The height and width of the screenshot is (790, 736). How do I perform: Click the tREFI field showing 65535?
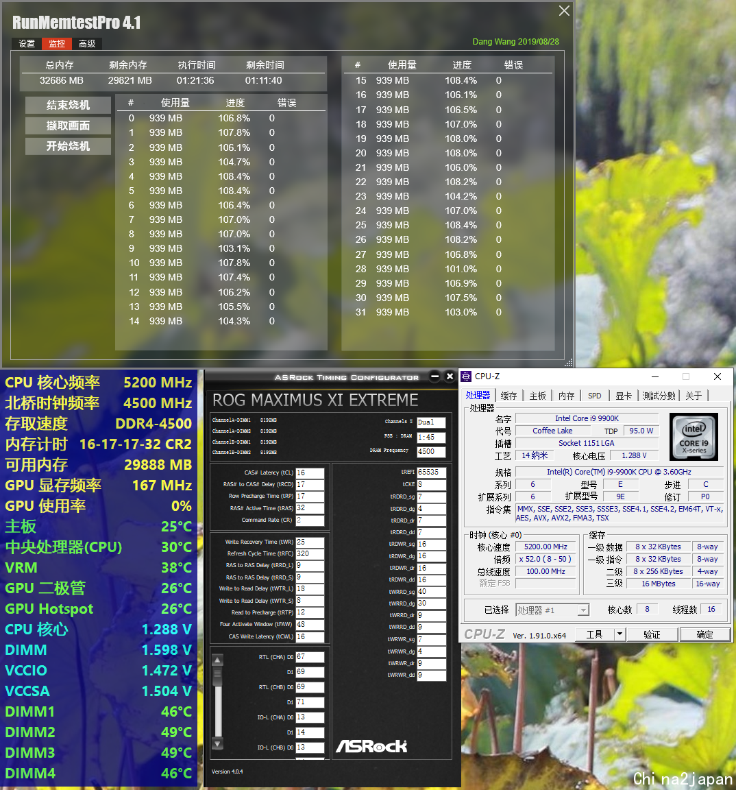click(432, 472)
